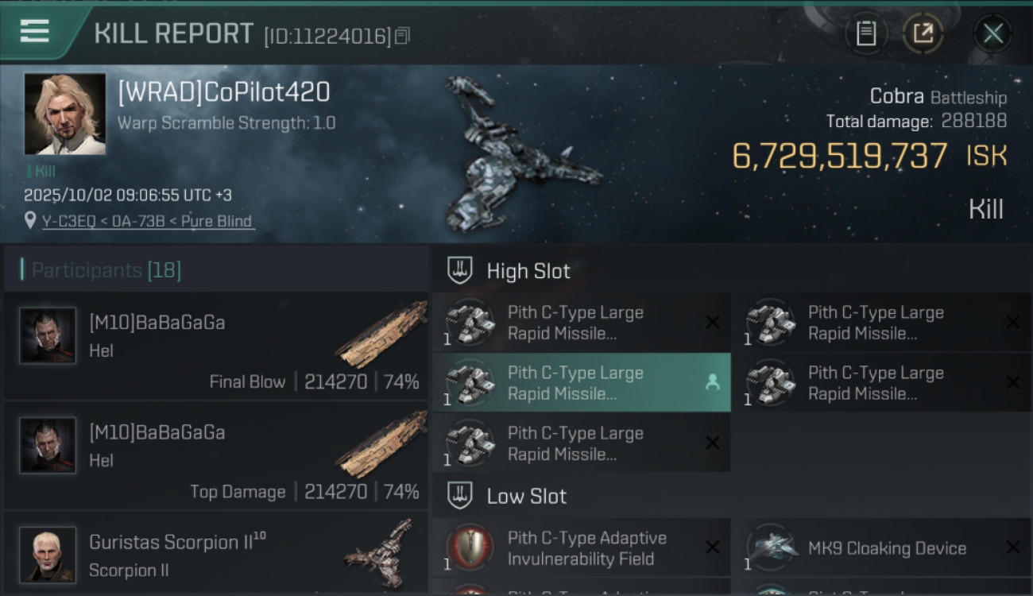Screen dimensions: 1033x596
Task: Click the Low Slot section icon
Action: click(460, 496)
